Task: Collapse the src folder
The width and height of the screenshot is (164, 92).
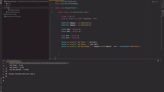Action: [x=5, y=8]
